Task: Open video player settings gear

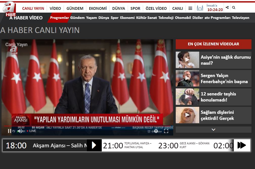Action: pyautogui.click(x=156, y=131)
